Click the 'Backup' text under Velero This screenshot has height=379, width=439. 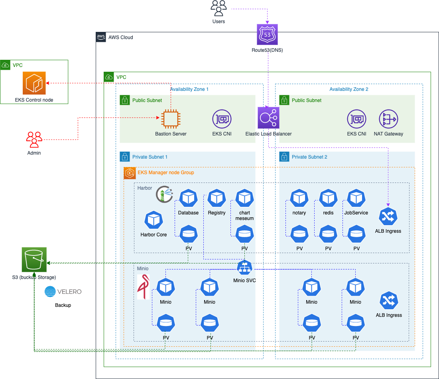(63, 305)
